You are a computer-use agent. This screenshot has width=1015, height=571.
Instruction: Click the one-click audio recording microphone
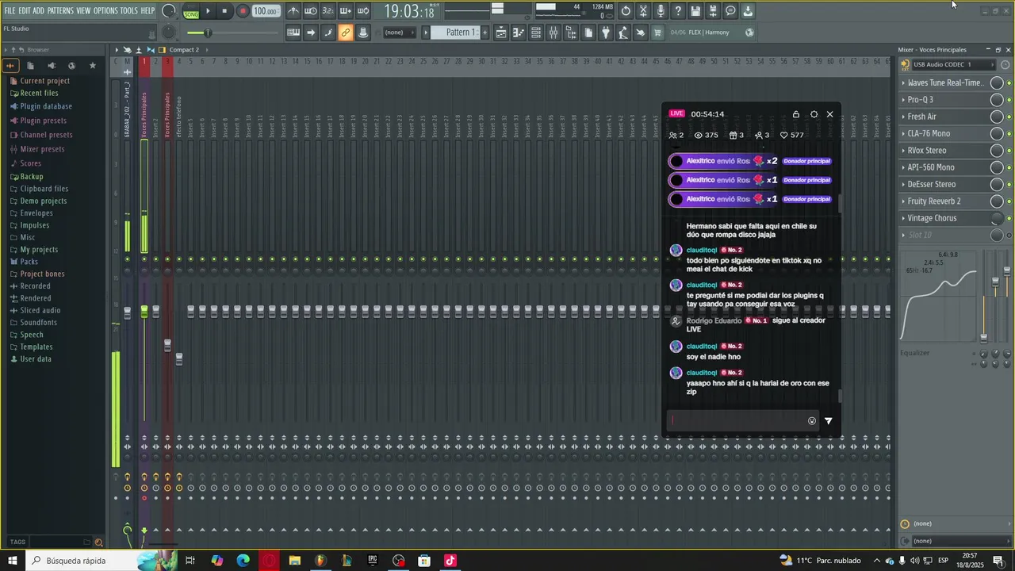click(661, 11)
